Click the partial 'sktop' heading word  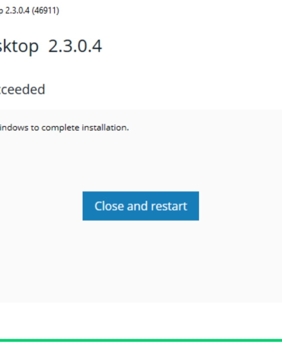click(19, 47)
